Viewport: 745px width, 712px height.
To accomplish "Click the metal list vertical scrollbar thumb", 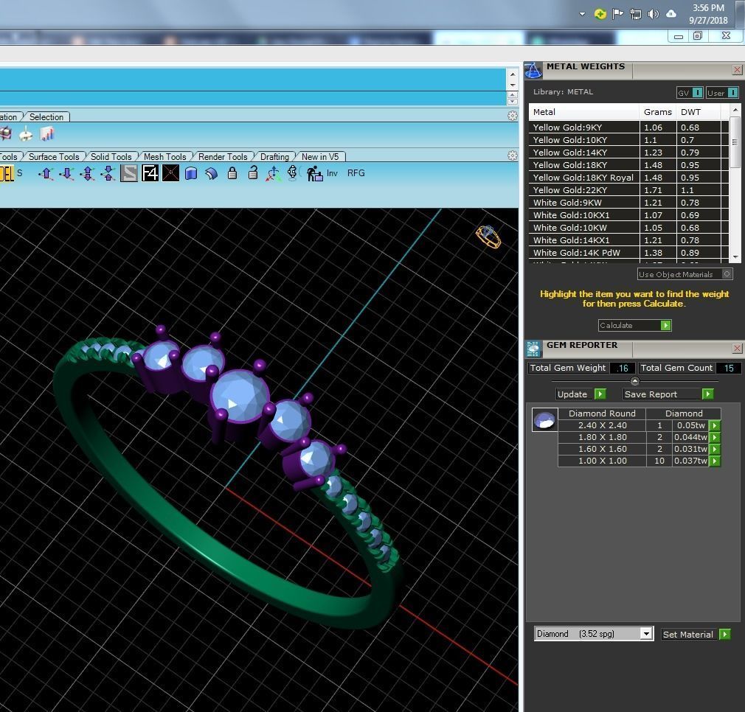I will tap(735, 142).
